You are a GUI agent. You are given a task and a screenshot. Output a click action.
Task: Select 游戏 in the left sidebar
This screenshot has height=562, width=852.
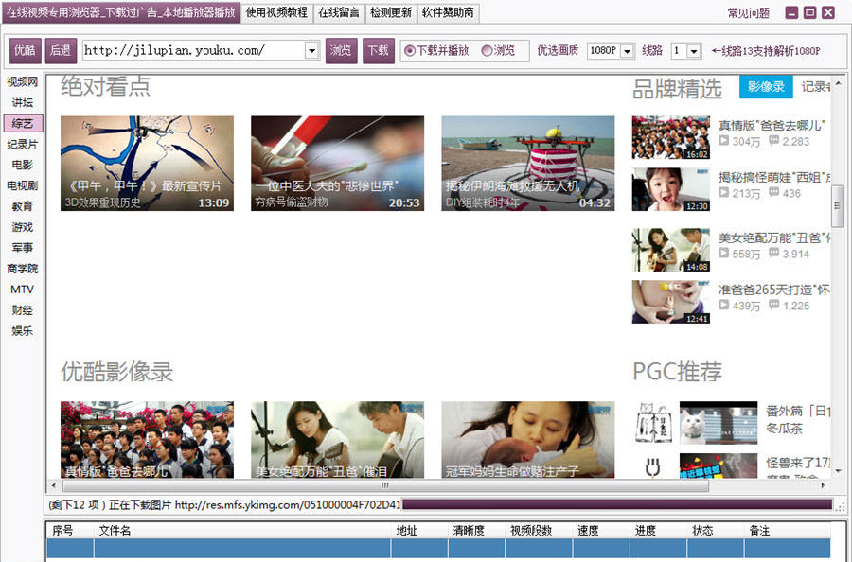23,227
